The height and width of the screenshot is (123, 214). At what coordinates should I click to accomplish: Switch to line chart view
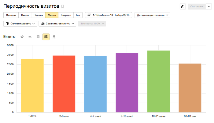(x=30, y=37)
